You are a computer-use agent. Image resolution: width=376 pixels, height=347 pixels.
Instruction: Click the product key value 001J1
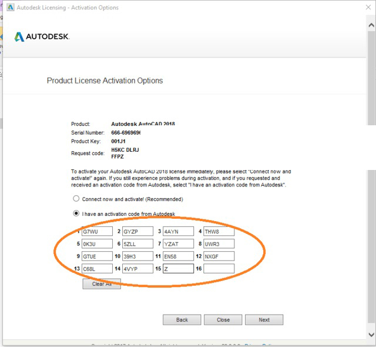(x=118, y=141)
